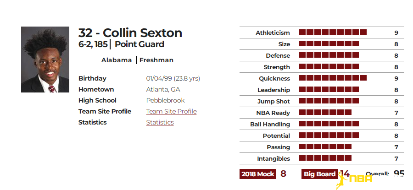Image resolution: width=413 pixels, height=190 pixels.
Task: Click the Overall score value
Action: tap(399, 174)
